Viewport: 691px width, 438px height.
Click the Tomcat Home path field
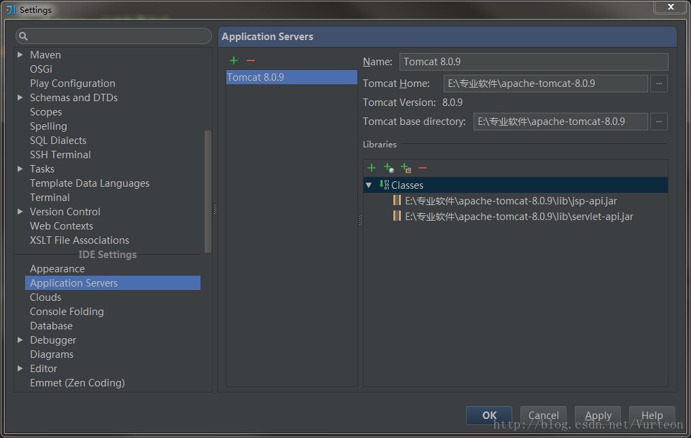546,84
